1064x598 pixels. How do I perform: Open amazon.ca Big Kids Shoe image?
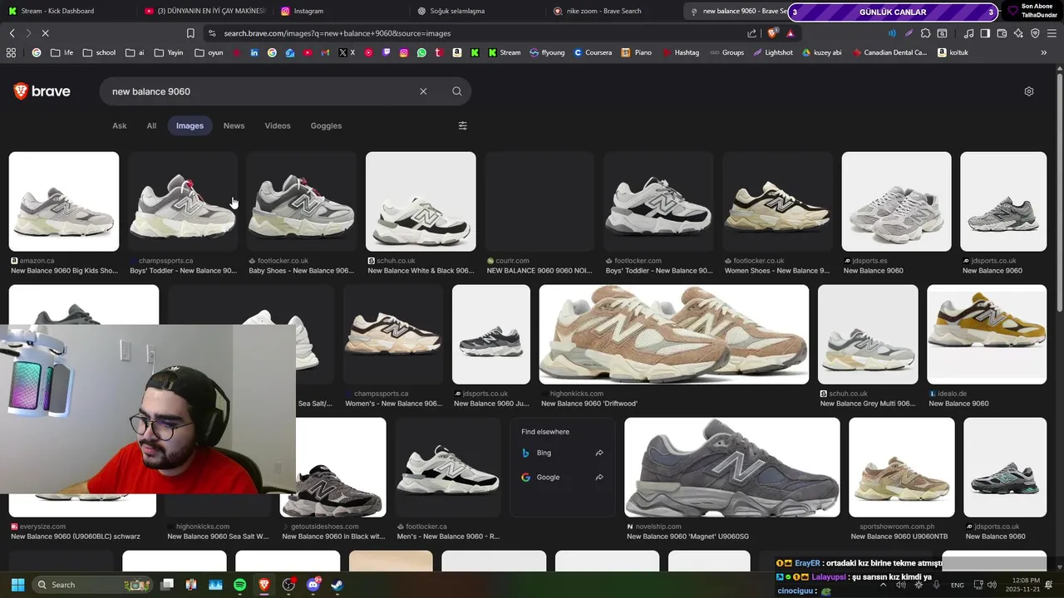click(x=64, y=201)
